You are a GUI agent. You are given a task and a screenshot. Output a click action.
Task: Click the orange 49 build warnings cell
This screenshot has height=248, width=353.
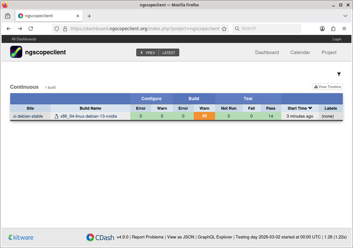tap(204, 116)
